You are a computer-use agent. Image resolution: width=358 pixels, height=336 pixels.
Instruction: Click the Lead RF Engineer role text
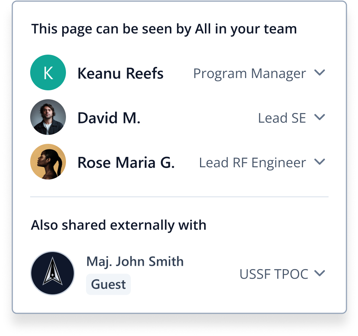(252, 162)
